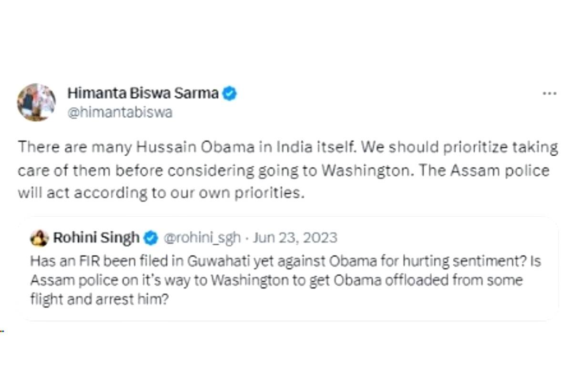572x381 pixels.
Task: Click the @rohini_sgh handle
Action: point(202,238)
